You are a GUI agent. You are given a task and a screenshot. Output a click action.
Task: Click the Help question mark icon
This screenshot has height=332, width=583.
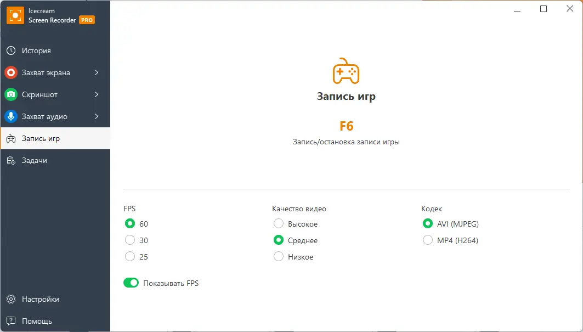click(10, 321)
